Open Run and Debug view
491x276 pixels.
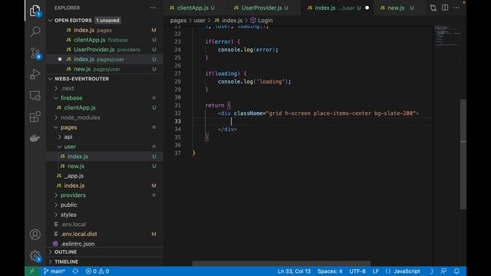(35, 74)
